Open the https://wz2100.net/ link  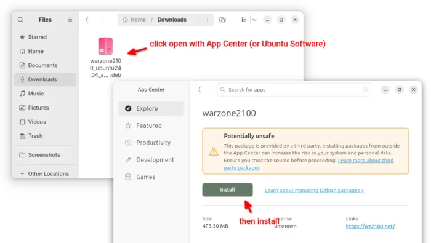tap(370, 226)
